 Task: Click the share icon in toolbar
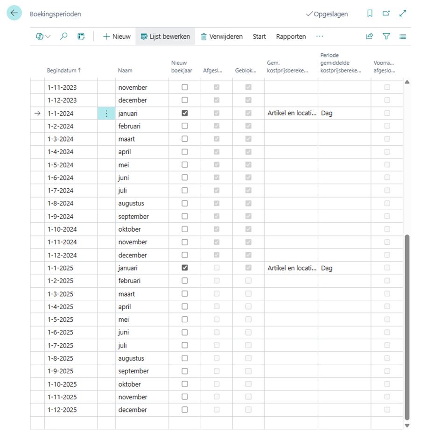click(370, 36)
